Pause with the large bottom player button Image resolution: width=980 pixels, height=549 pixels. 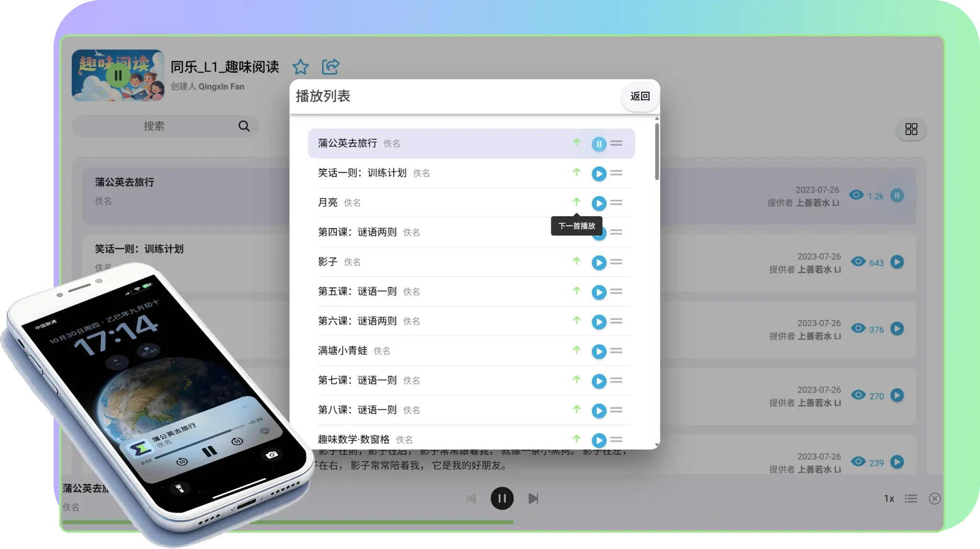(x=502, y=499)
